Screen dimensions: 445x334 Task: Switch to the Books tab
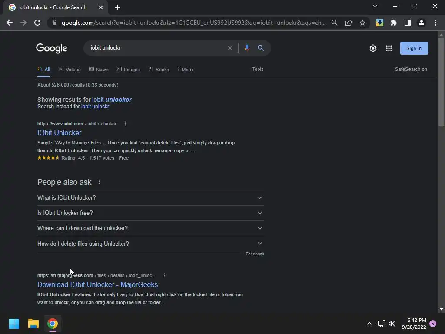(159, 69)
